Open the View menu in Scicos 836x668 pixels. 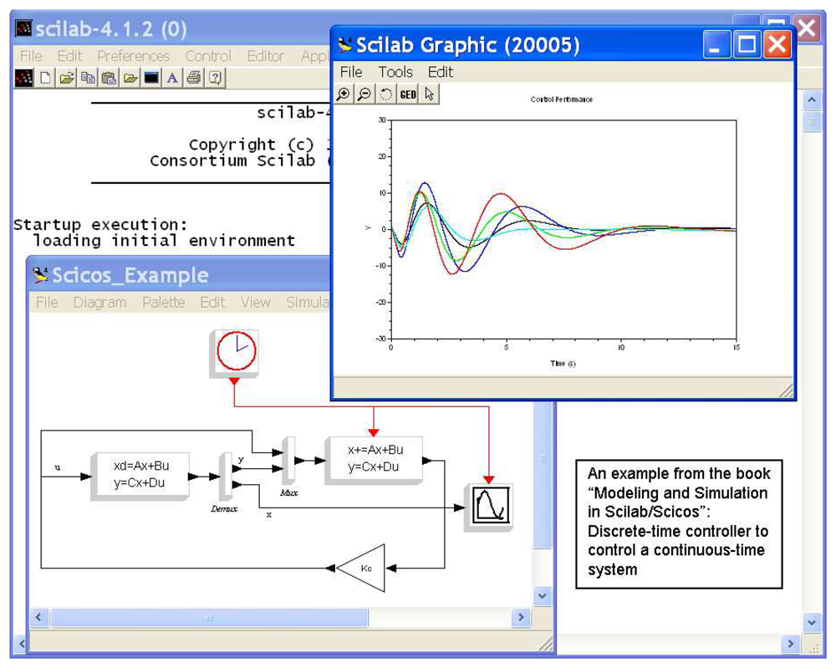click(x=255, y=303)
